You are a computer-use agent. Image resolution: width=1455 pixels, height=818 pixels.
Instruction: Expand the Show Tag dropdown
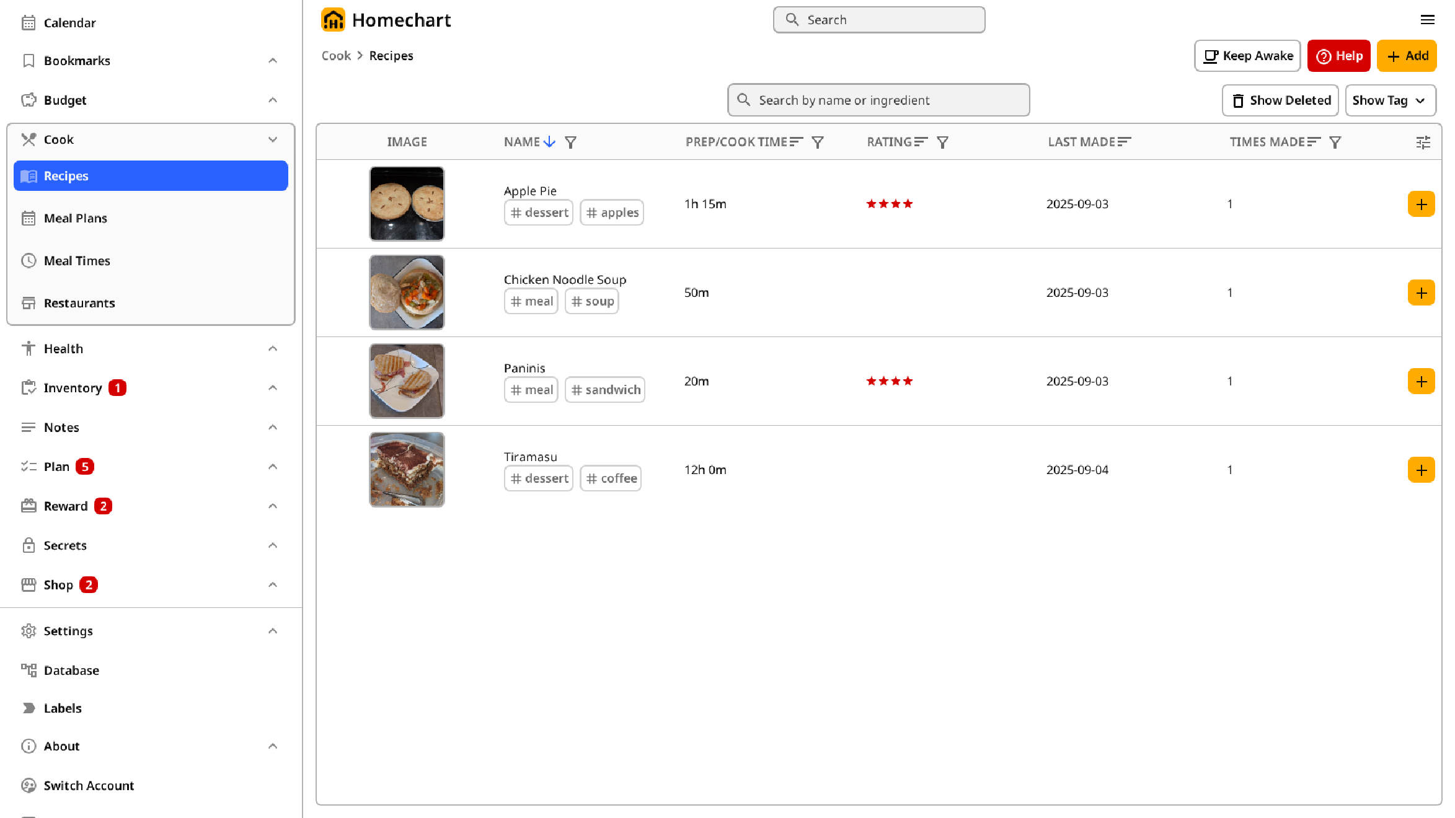click(x=1390, y=100)
